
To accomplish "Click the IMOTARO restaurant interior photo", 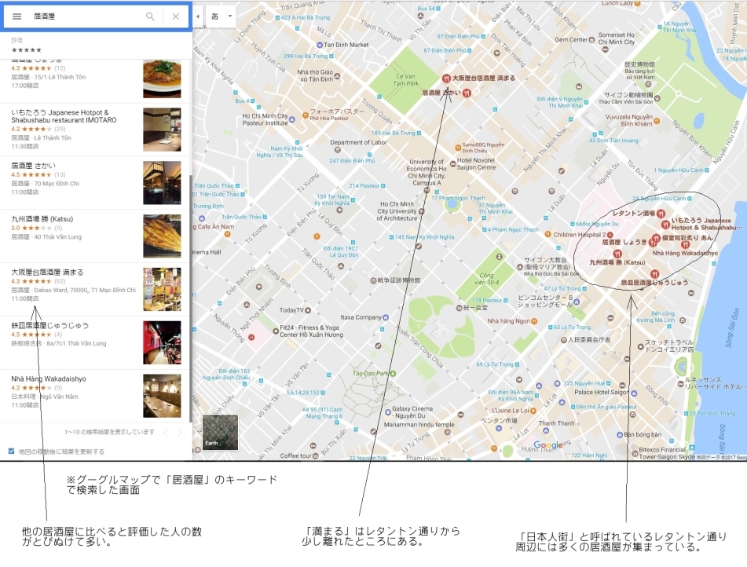I will [162, 130].
